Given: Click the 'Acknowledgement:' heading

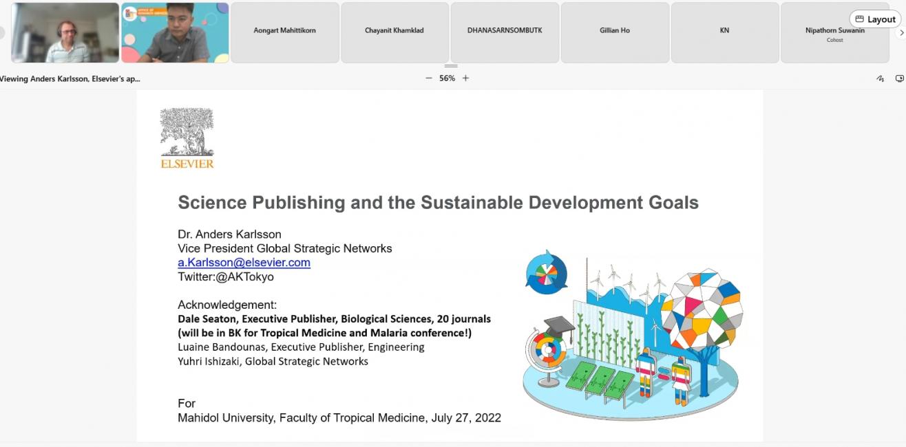Looking at the screenshot, I should (x=227, y=305).
